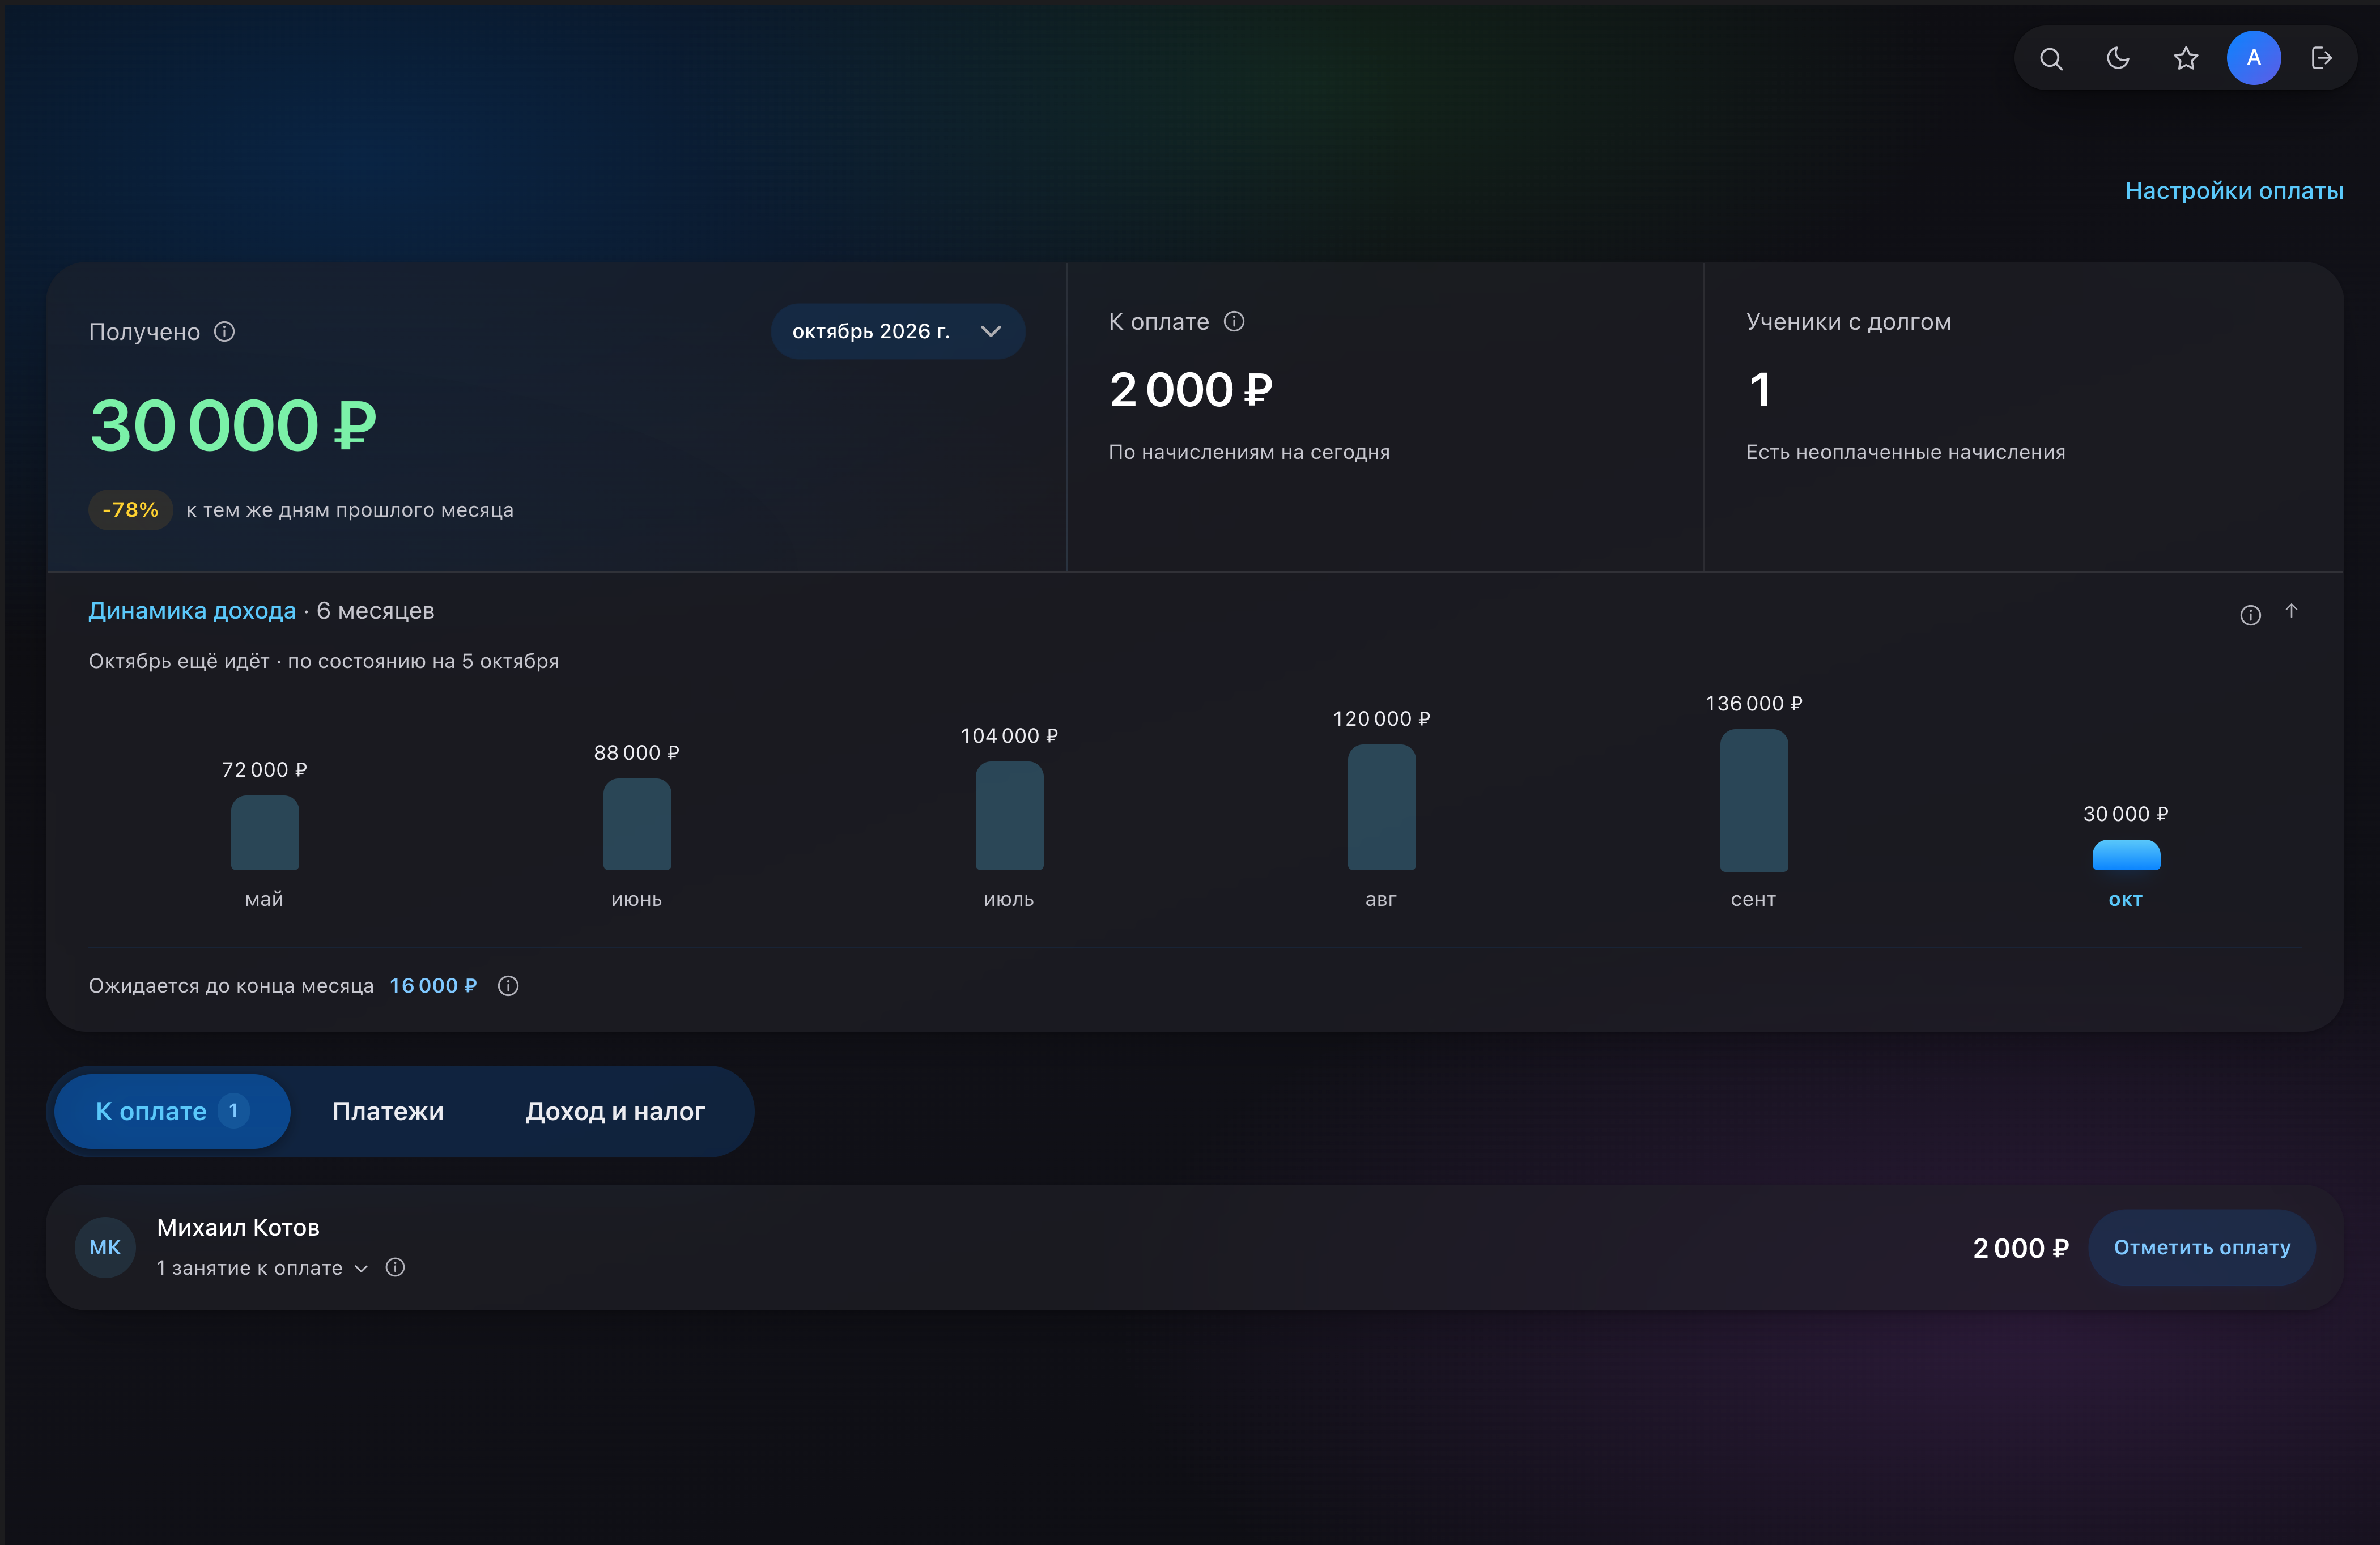Click the 'Отметить оплату' button
2380x1545 pixels.
click(x=2202, y=1247)
